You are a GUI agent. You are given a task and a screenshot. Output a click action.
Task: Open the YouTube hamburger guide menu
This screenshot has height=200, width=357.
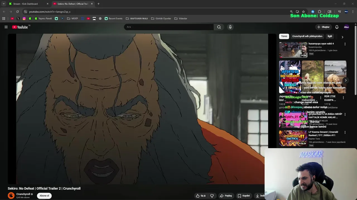coord(6,27)
